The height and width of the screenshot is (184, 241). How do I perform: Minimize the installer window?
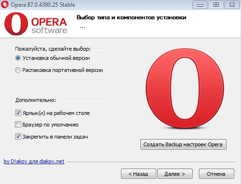[x=200, y=5]
